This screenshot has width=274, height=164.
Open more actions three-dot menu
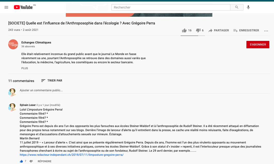266,31
